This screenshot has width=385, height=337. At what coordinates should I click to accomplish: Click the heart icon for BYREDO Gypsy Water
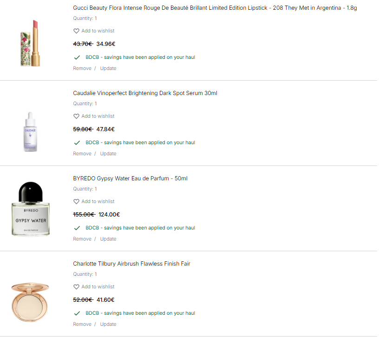pyautogui.click(x=76, y=202)
